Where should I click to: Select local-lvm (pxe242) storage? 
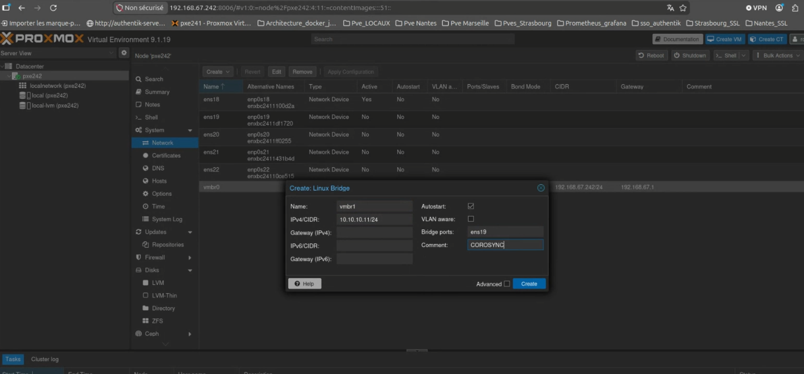(55, 105)
